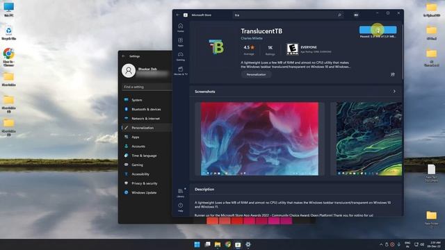
Task: Open the Store user profile button
Action: coord(356,15)
